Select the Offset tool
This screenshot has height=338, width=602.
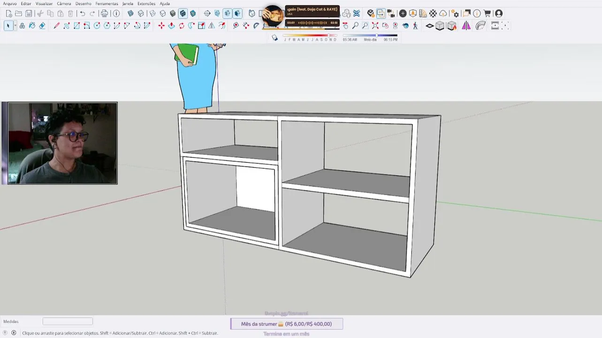coord(221,26)
